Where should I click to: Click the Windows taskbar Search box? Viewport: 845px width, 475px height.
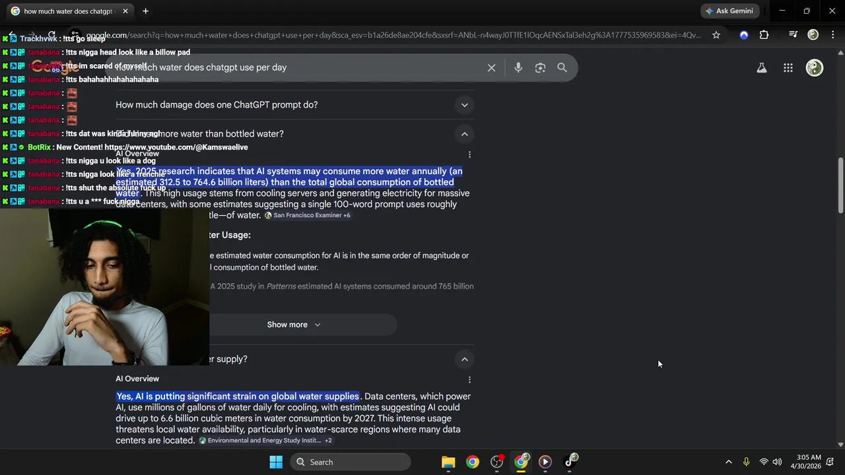(351, 462)
